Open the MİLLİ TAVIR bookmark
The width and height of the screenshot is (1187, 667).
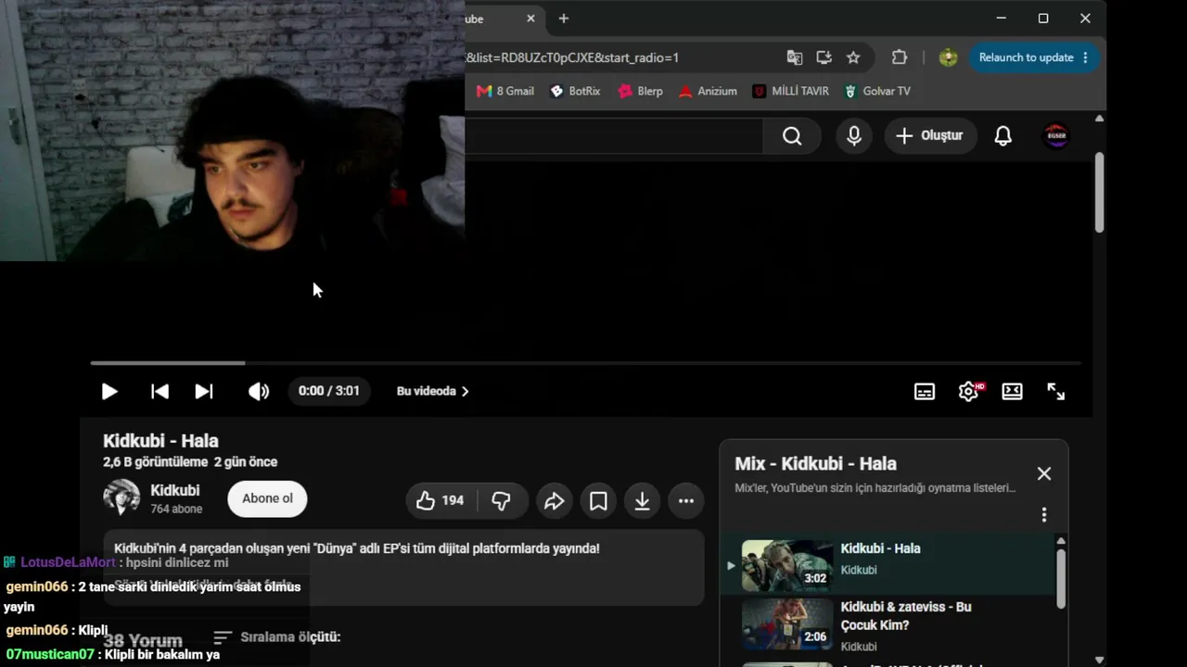pos(790,91)
